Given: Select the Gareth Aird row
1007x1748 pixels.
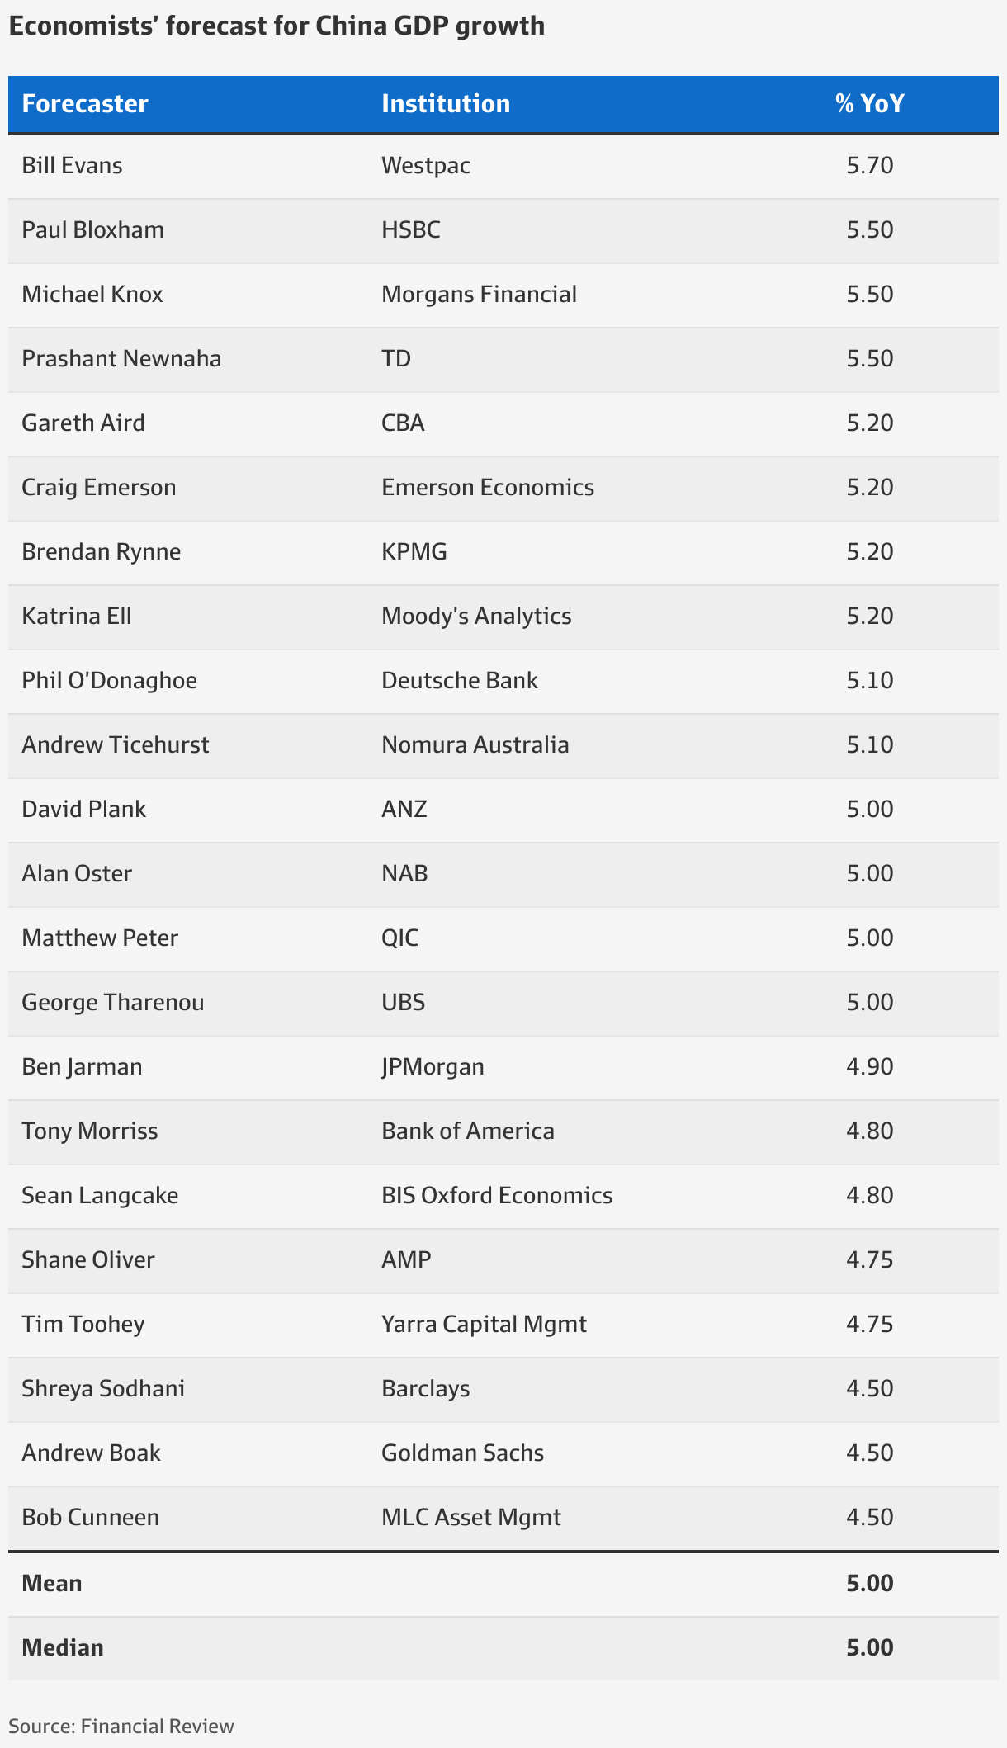Looking at the screenshot, I should point(503,424).
